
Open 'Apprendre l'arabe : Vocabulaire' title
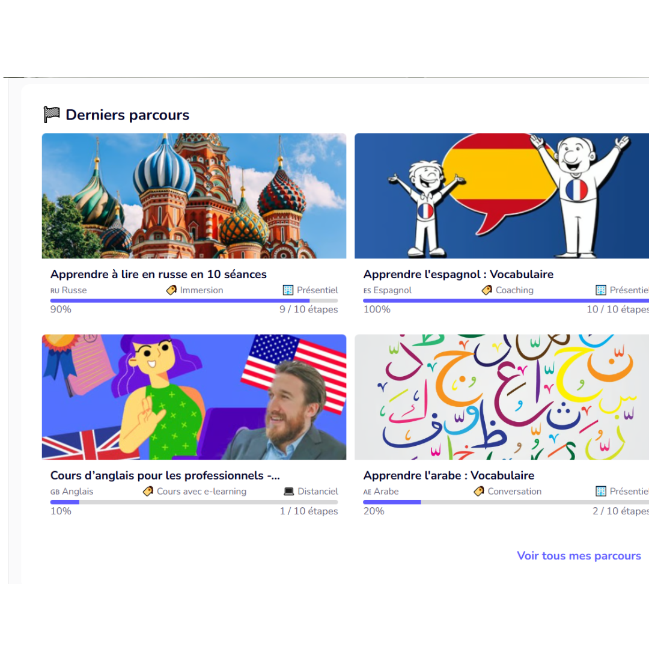[449, 475]
